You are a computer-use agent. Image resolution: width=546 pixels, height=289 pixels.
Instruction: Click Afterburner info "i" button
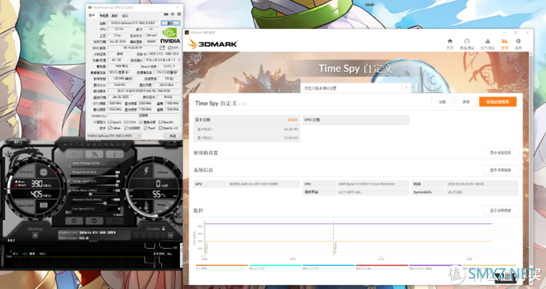pos(115,154)
